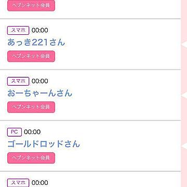Click the 00:00 timestamp in the last partial entry
The width and height of the screenshot is (187, 187).
pyautogui.click(x=40, y=183)
